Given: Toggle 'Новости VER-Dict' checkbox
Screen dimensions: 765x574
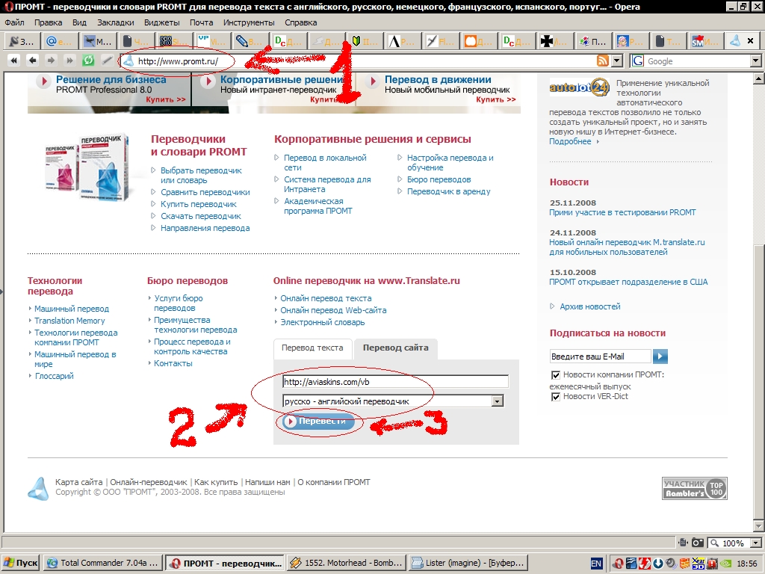Looking at the screenshot, I should [555, 396].
